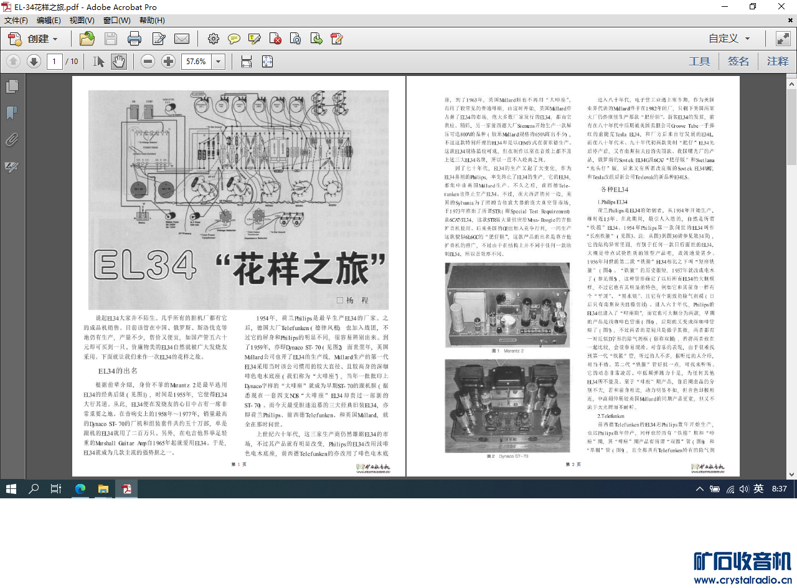Zoom in with the plus button
The image size is (797, 588).
click(168, 61)
